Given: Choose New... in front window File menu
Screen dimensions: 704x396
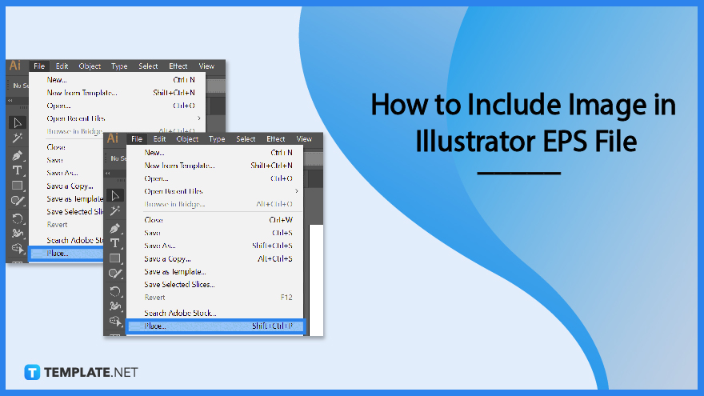Looking at the screenshot, I should click(x=215, y=153).
